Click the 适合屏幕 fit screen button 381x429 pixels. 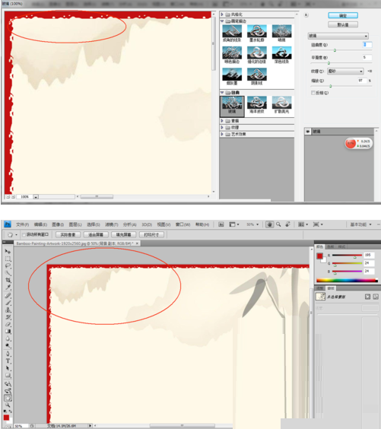96,235
